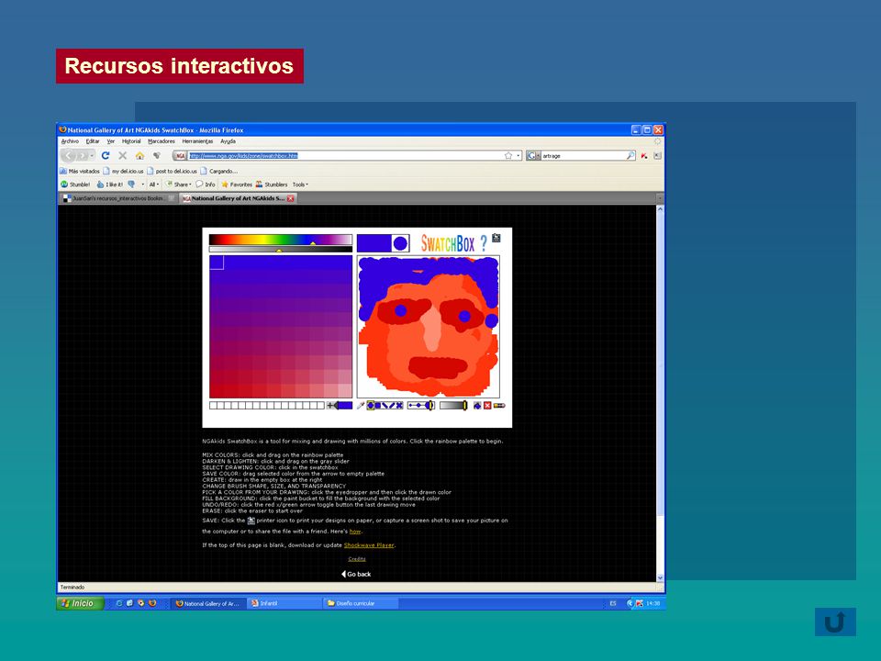Expand the Share dropdown menu
This screenshot has width=881, height=661.
178,185
